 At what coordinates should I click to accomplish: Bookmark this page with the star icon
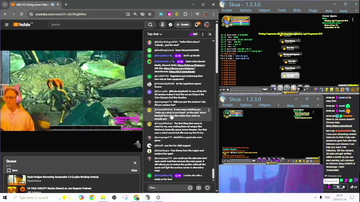(150, 14)
